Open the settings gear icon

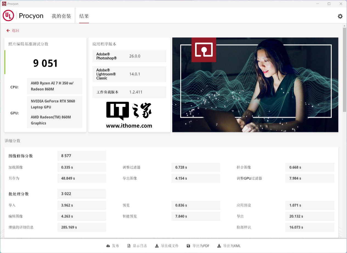tap(340, 16)
